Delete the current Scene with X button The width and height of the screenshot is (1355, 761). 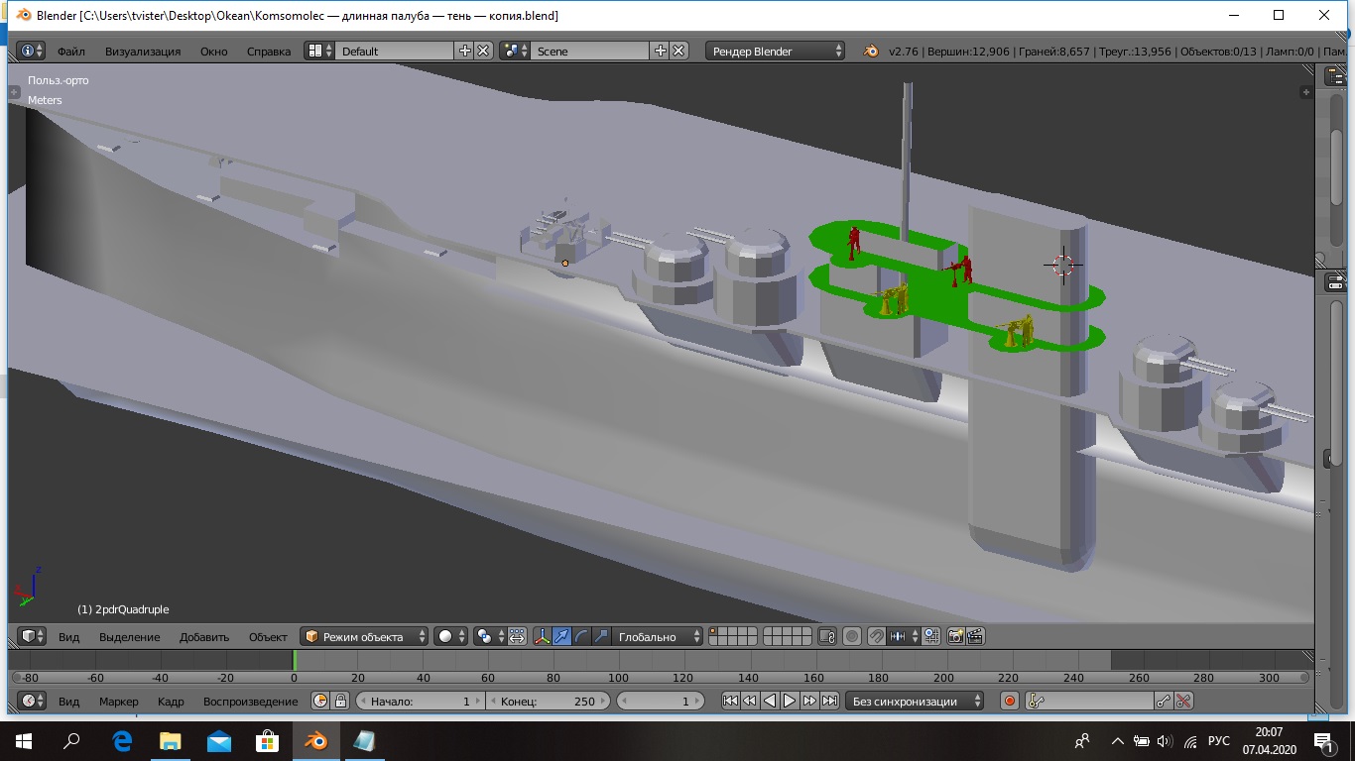pos(679,51)
